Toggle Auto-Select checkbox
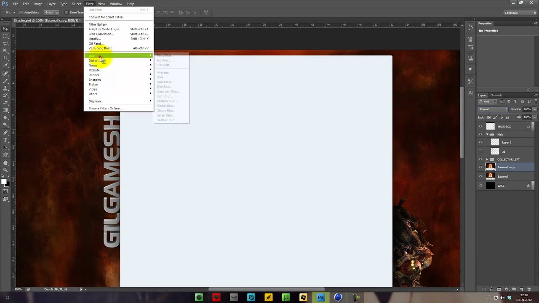This screenshot has width=539, height=303. pyautogui.click(x=21, y=13)
